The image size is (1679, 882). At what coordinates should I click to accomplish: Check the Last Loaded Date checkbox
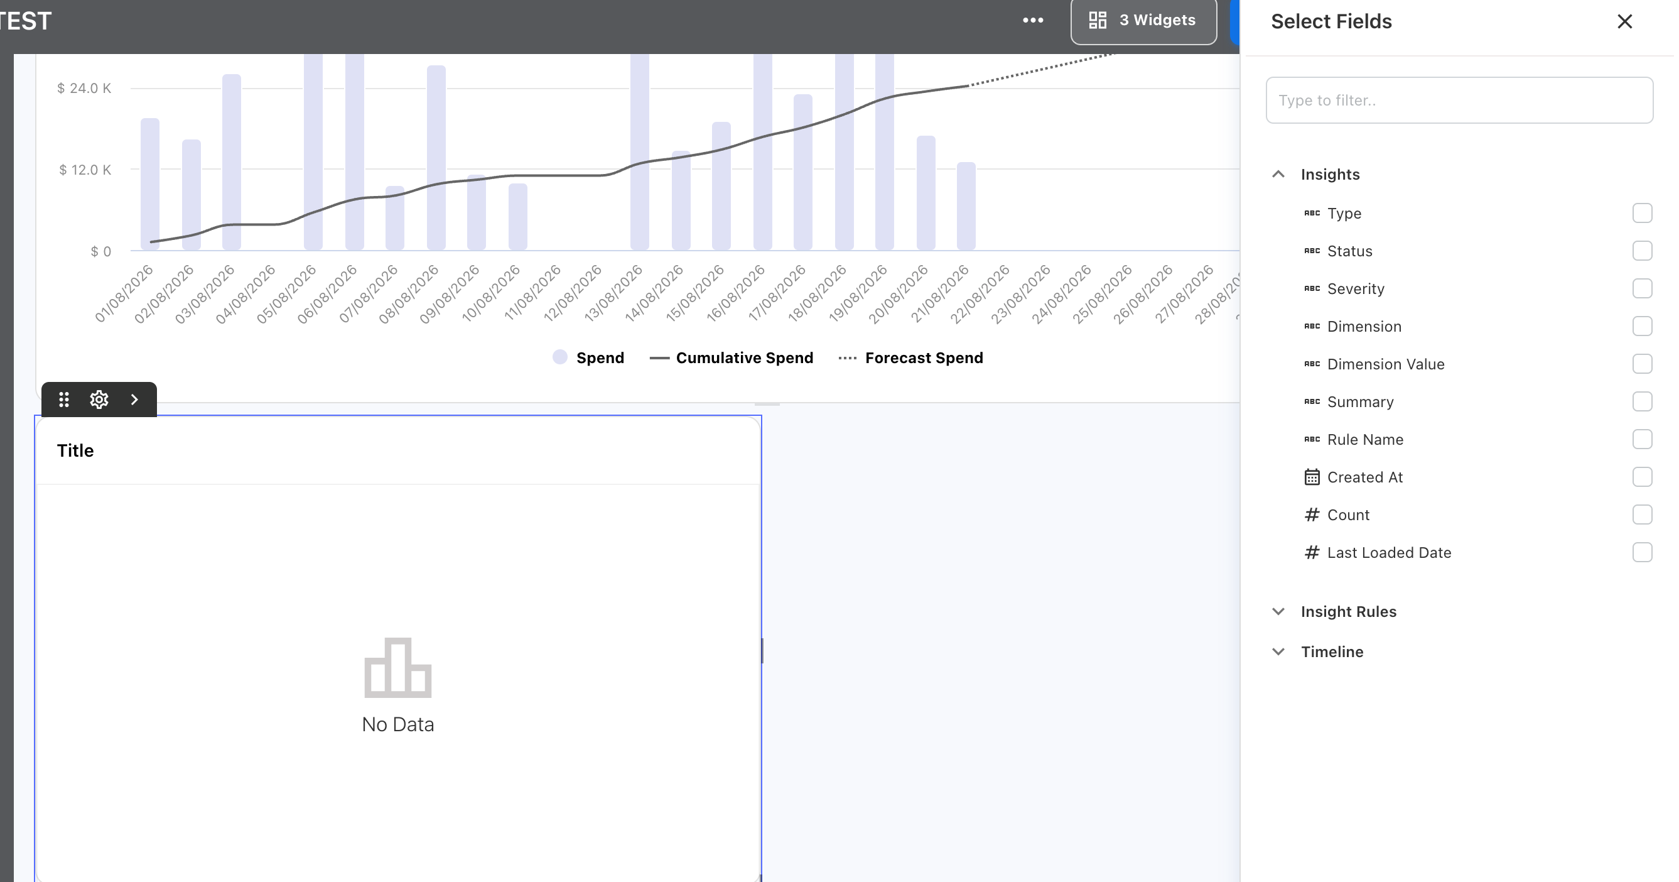point(1642,553)
